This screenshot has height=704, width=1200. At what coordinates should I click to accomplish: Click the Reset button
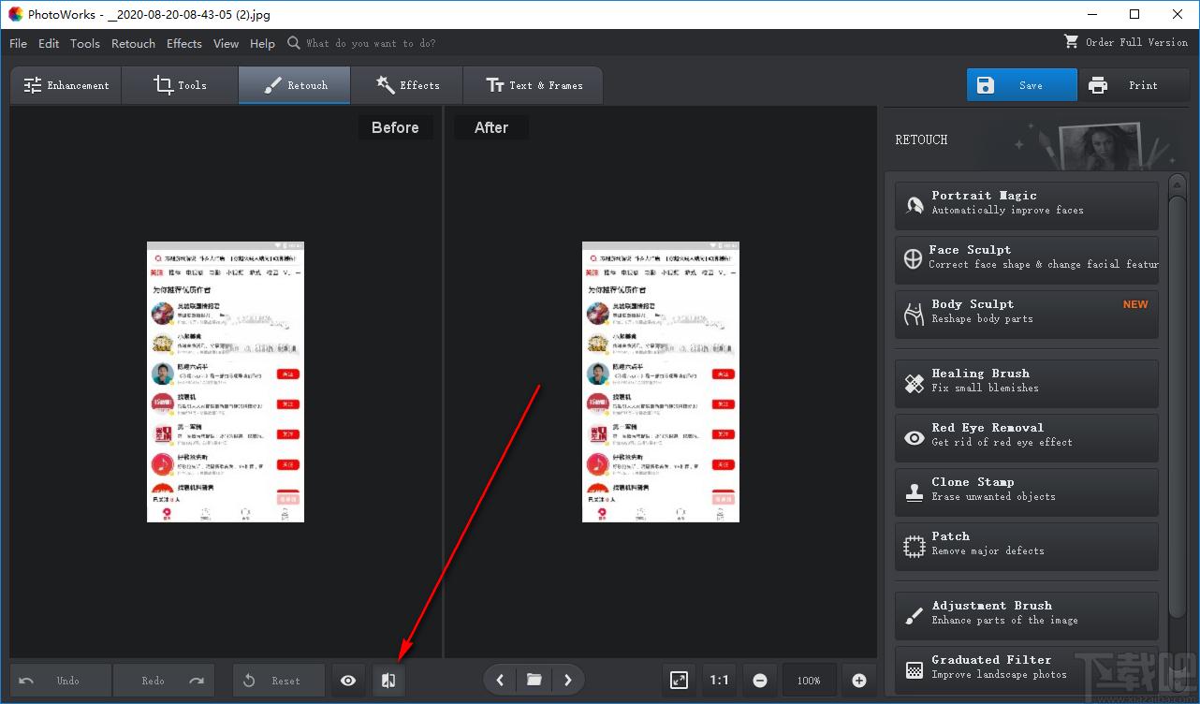tap(279, 681)
